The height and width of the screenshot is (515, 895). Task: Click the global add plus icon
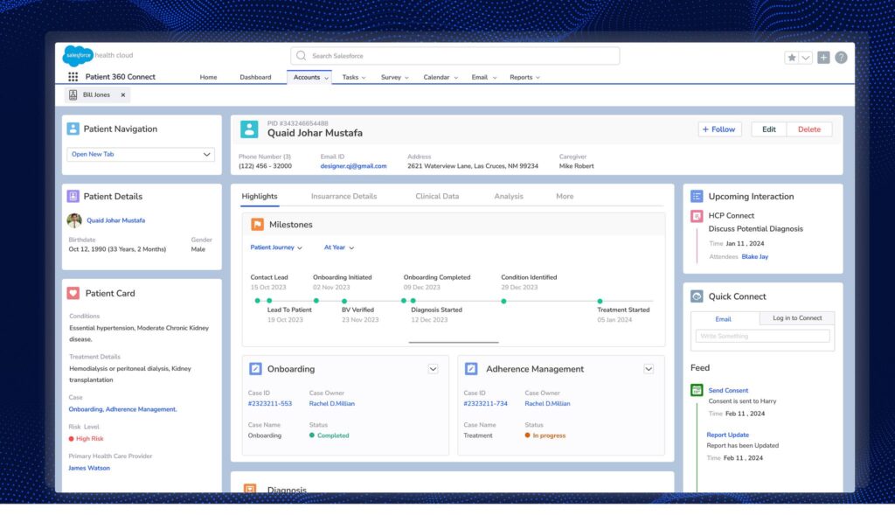point(823,57)
